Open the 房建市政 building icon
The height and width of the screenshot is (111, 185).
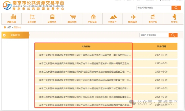pos(13,17)
